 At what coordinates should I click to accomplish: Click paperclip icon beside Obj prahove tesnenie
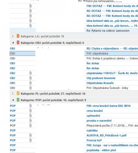pyautogui.click(x=30, y=78)
